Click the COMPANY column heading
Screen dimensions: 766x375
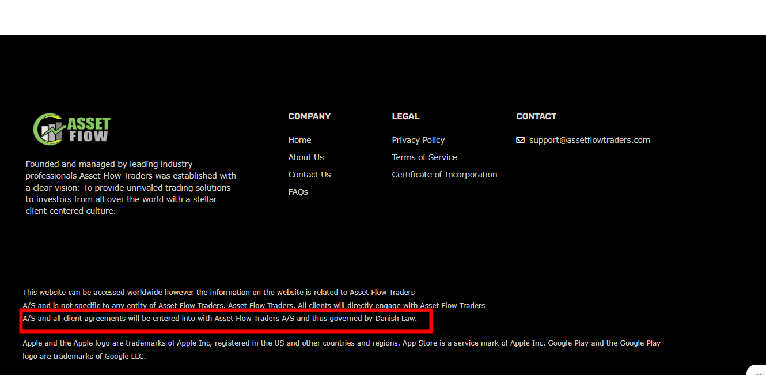coord(309,116)
